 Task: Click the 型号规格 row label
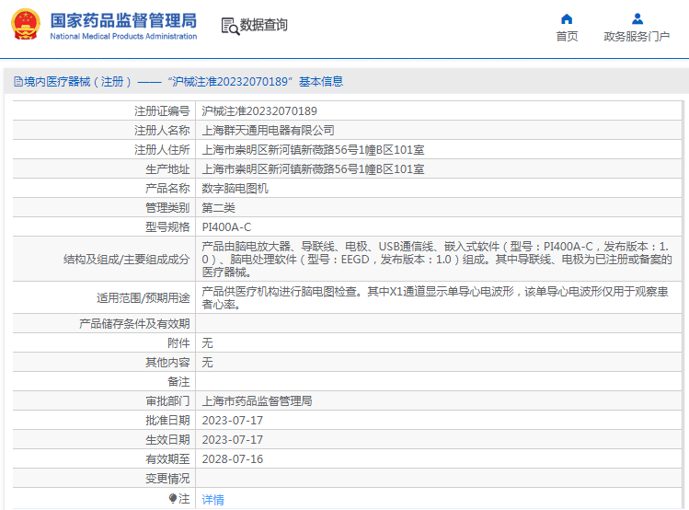[x=167, y=227]
